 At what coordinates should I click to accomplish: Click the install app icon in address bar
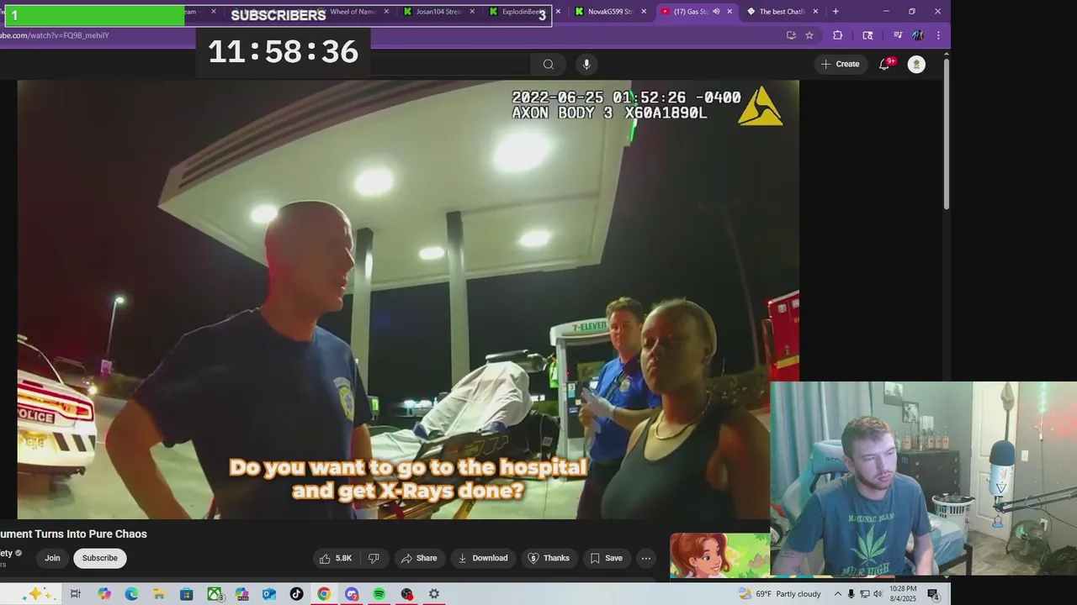point(791,35)
